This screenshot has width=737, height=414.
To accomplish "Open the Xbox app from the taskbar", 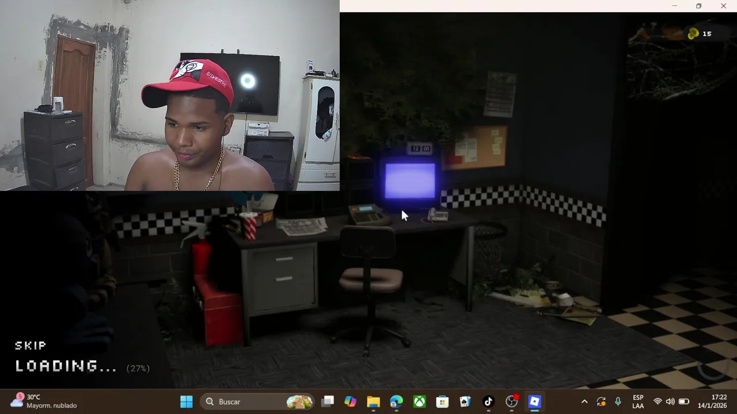I will (420, 401).
